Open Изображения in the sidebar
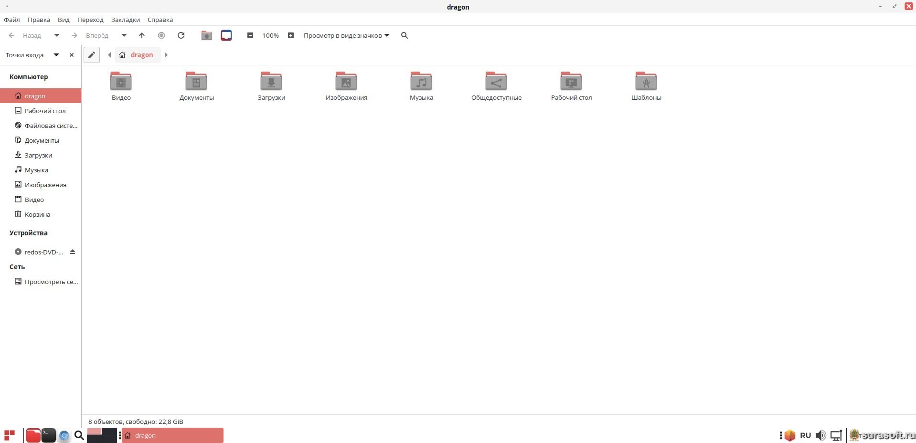 click(41, 185)
